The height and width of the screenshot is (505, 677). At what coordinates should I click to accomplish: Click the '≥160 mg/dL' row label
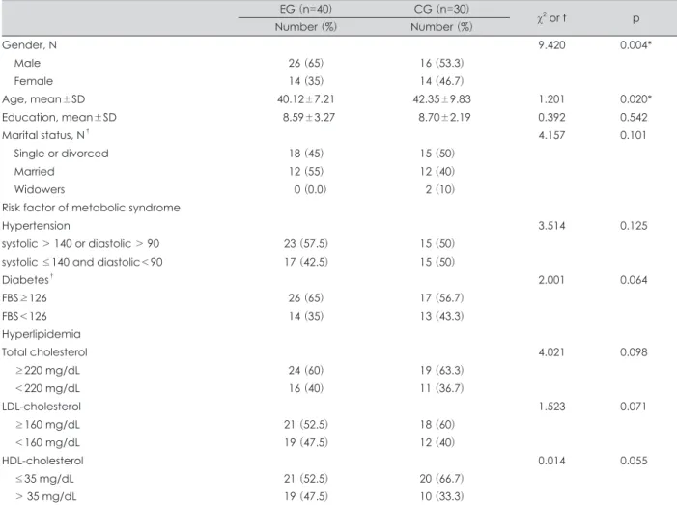(x=47, y=425)
